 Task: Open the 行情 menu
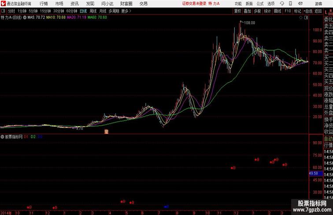[x=44, y=4]
